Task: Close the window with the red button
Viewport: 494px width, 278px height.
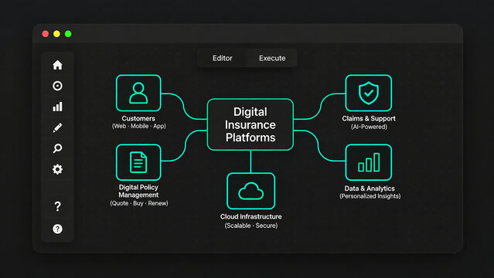Action: [46, 34]
